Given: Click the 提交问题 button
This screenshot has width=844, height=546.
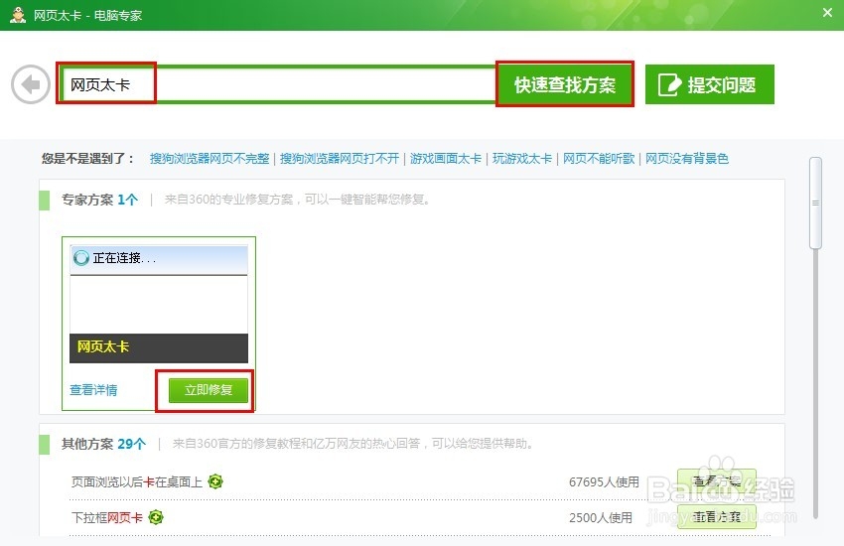Looking at the screenshot, I should (709, 84).
